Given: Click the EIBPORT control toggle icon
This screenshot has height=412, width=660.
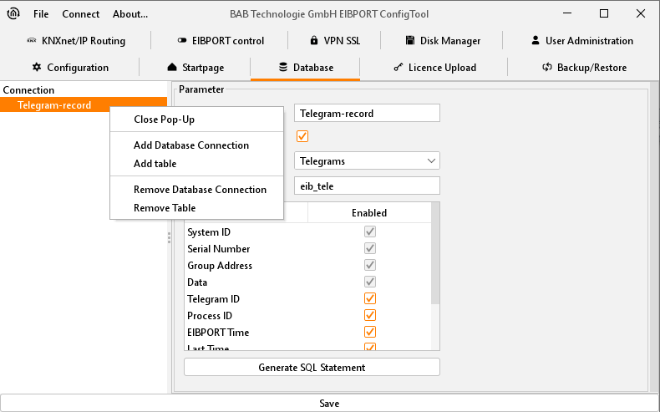Looking at the screenshot, I should [183, 40].
